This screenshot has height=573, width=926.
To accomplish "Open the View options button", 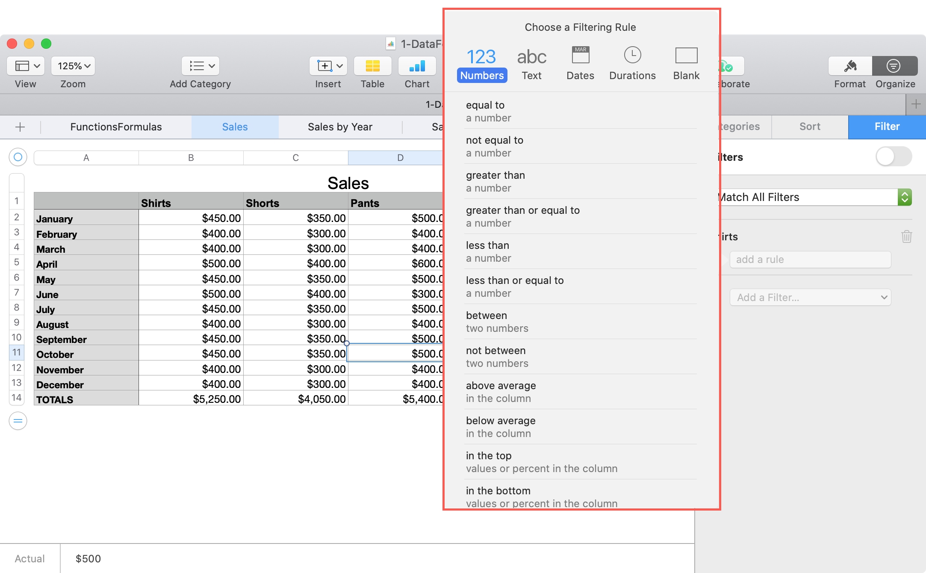I will (x=26, y=66).
